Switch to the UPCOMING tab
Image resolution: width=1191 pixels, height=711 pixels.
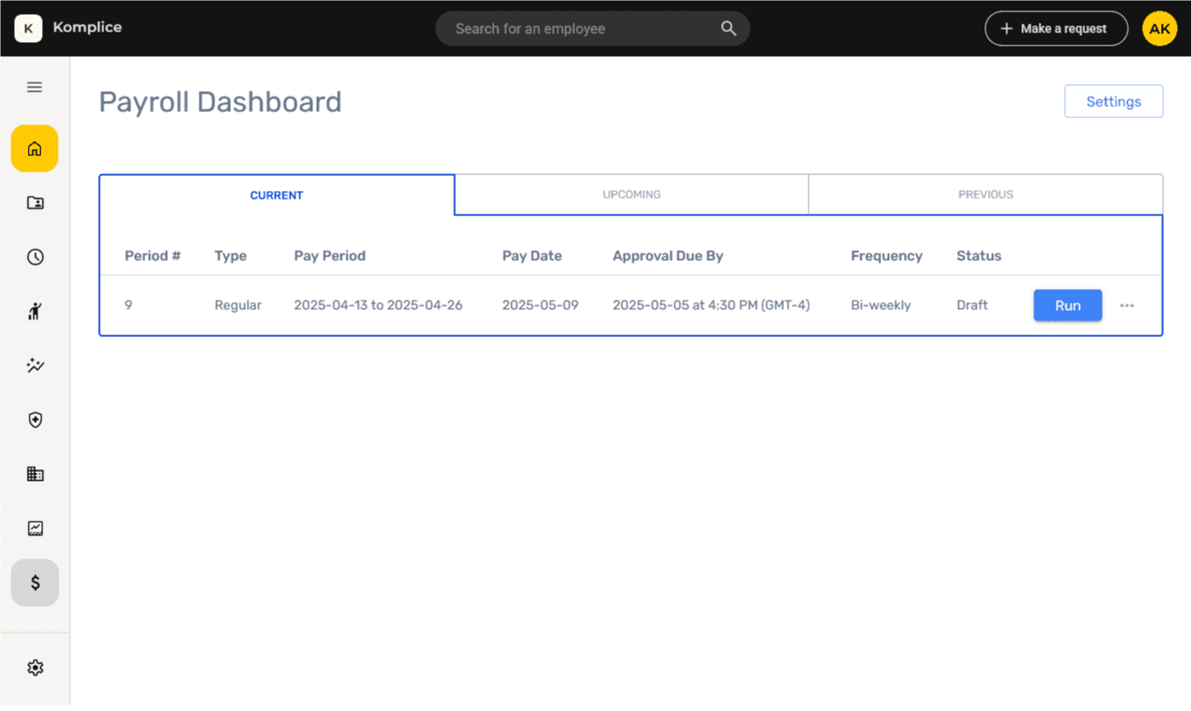pyautogui.click(x=632, y=194)
